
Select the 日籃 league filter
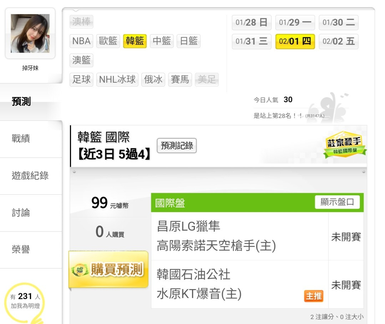188,41
